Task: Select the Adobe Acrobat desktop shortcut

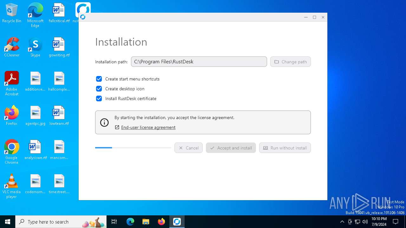Action: (x=12, y=84)
